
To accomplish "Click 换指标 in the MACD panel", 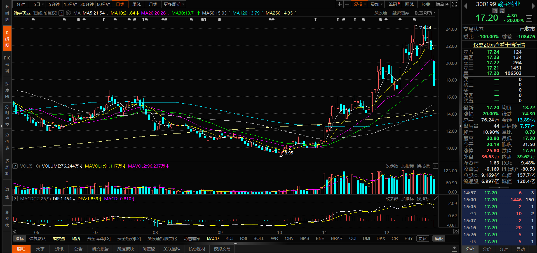I will coord(423,199).
